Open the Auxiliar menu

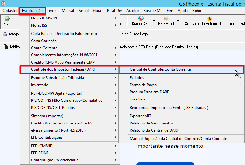(x=133, y=11)
